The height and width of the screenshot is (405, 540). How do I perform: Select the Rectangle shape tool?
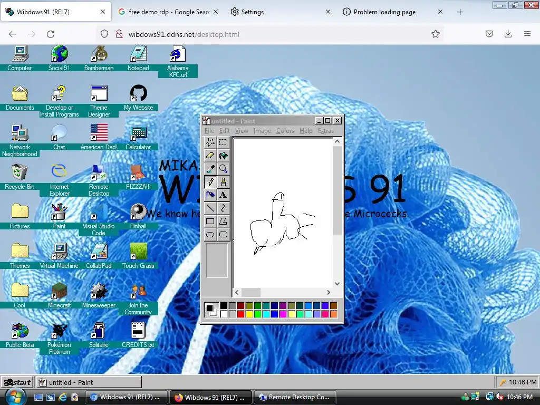tap(210, 221)
